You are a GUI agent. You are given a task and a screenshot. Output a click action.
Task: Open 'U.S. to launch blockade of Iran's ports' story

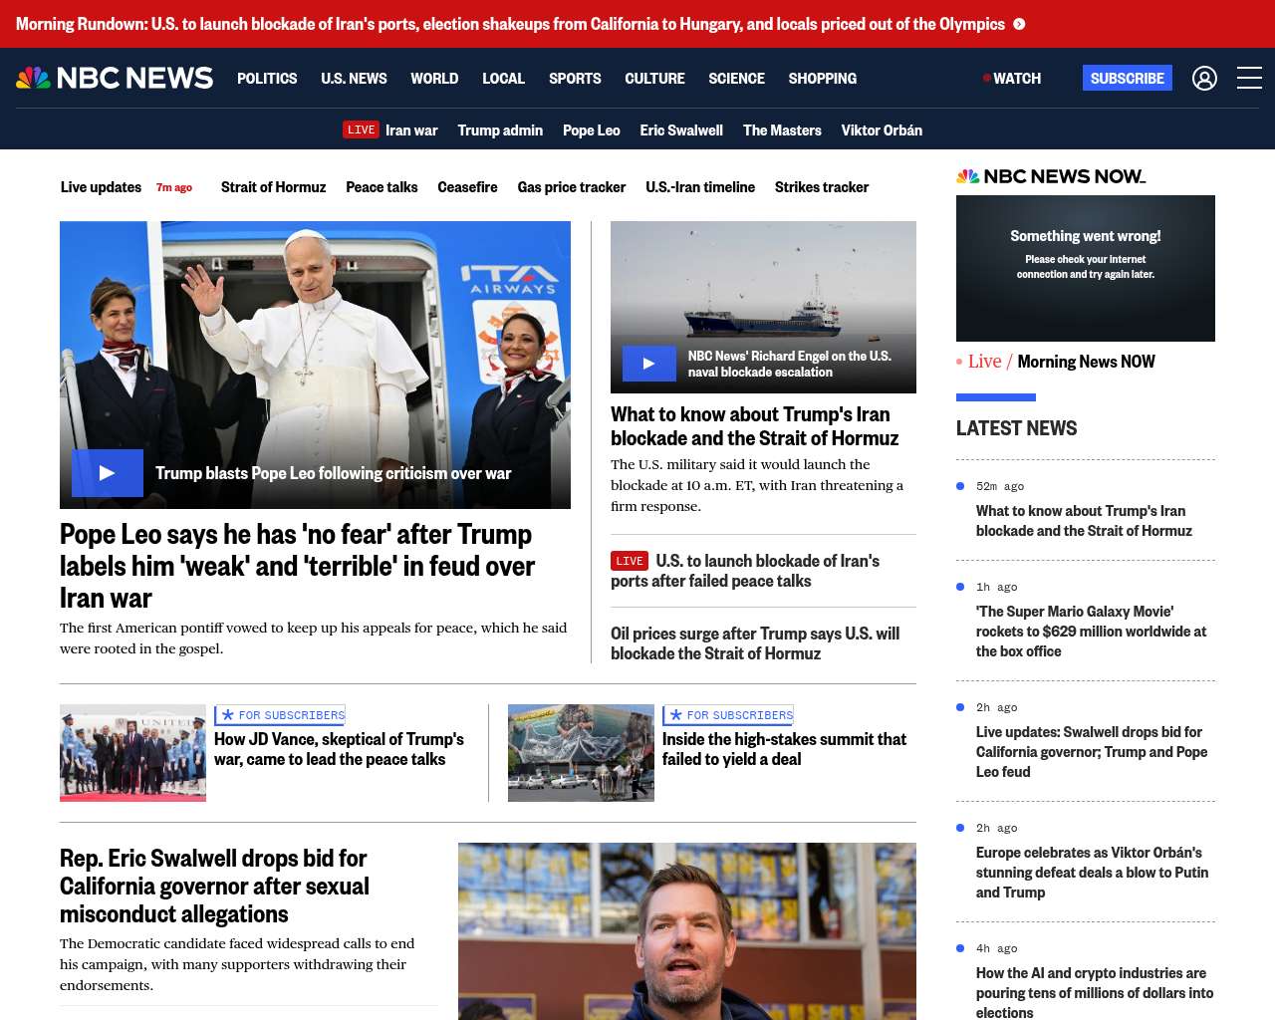(745, 571)
